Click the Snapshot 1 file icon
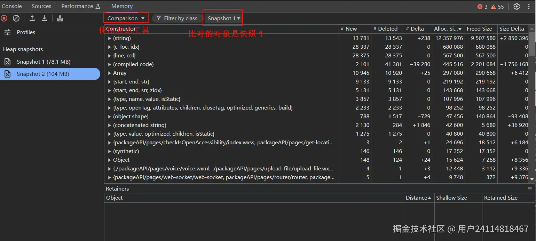This screenshot has height=241, width=536. tap(7, 62)
